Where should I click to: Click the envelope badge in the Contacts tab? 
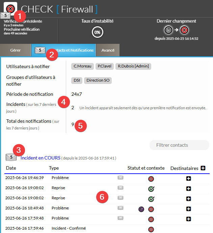coord(40,50)
